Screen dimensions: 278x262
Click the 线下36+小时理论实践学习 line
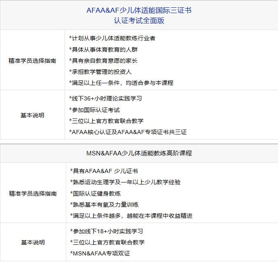click(106, 98)
